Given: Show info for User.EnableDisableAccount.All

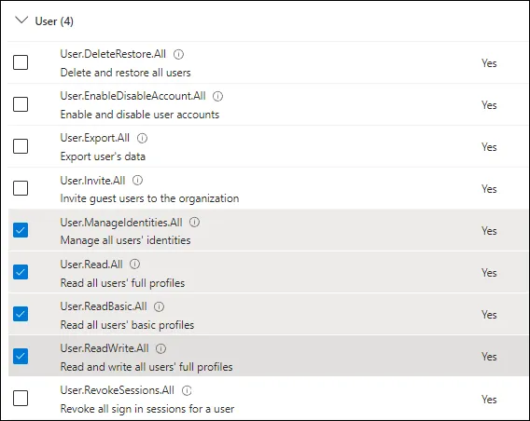Looking at the screenshot, I should (217, 97).
